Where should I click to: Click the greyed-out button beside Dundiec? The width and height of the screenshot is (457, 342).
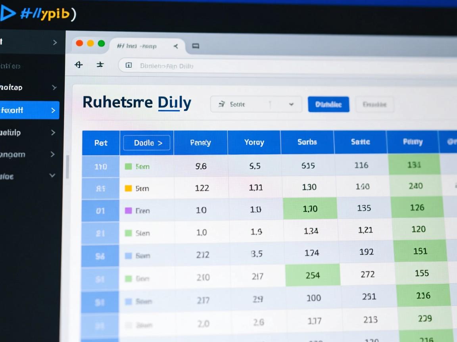point(374,104)
